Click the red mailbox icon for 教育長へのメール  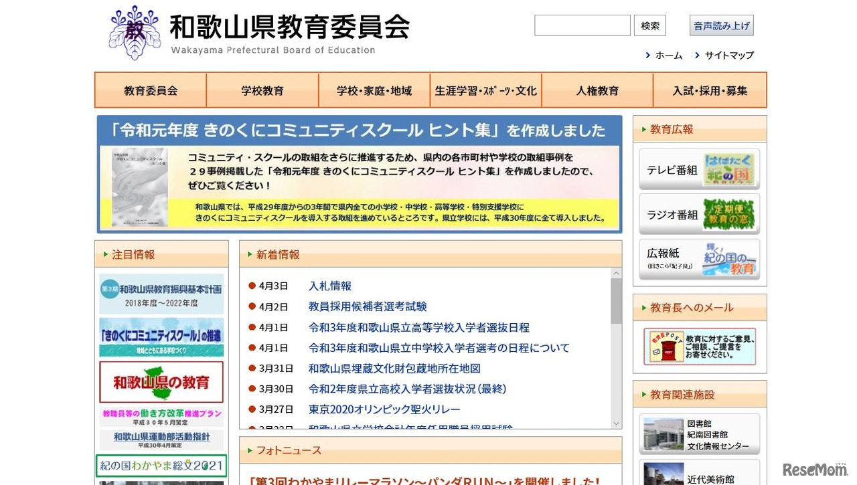point(666,346)
